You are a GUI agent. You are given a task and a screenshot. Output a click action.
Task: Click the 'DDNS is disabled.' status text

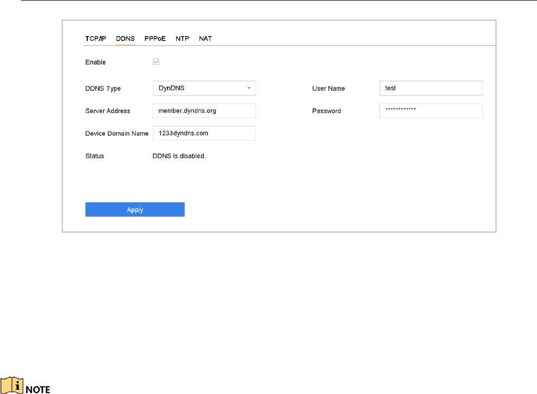coord(179,156)
